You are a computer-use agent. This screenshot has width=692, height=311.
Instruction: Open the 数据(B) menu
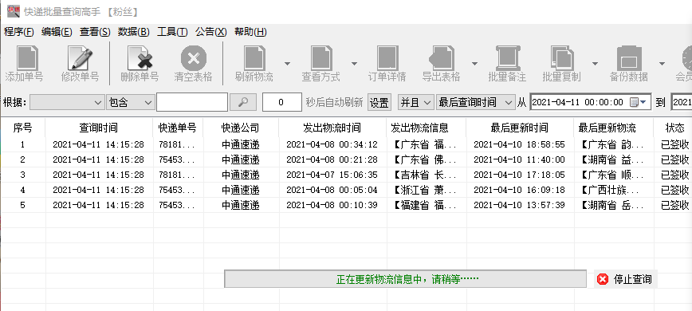point(134,32)
